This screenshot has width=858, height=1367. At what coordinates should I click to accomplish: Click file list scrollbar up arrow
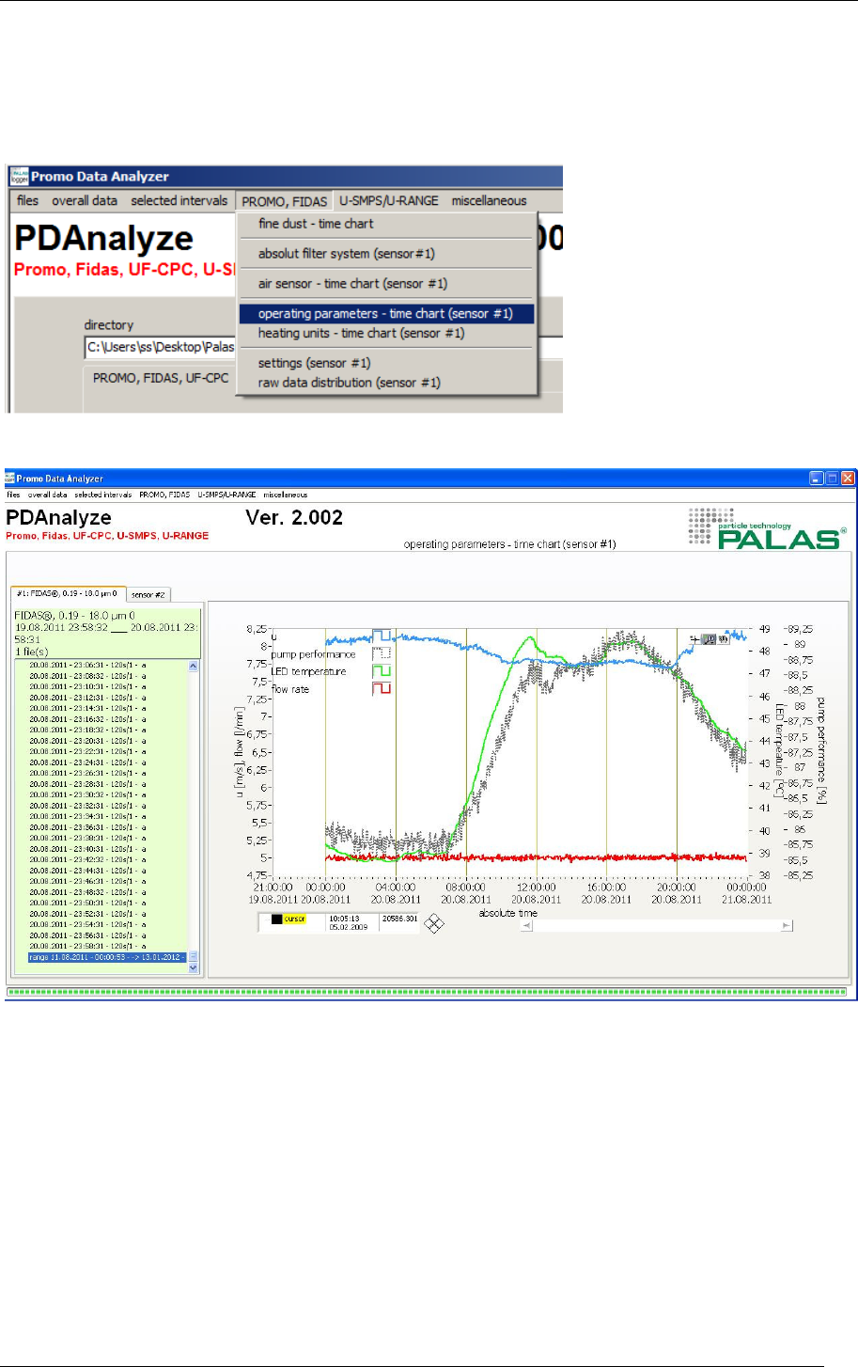tap(194, 666)
